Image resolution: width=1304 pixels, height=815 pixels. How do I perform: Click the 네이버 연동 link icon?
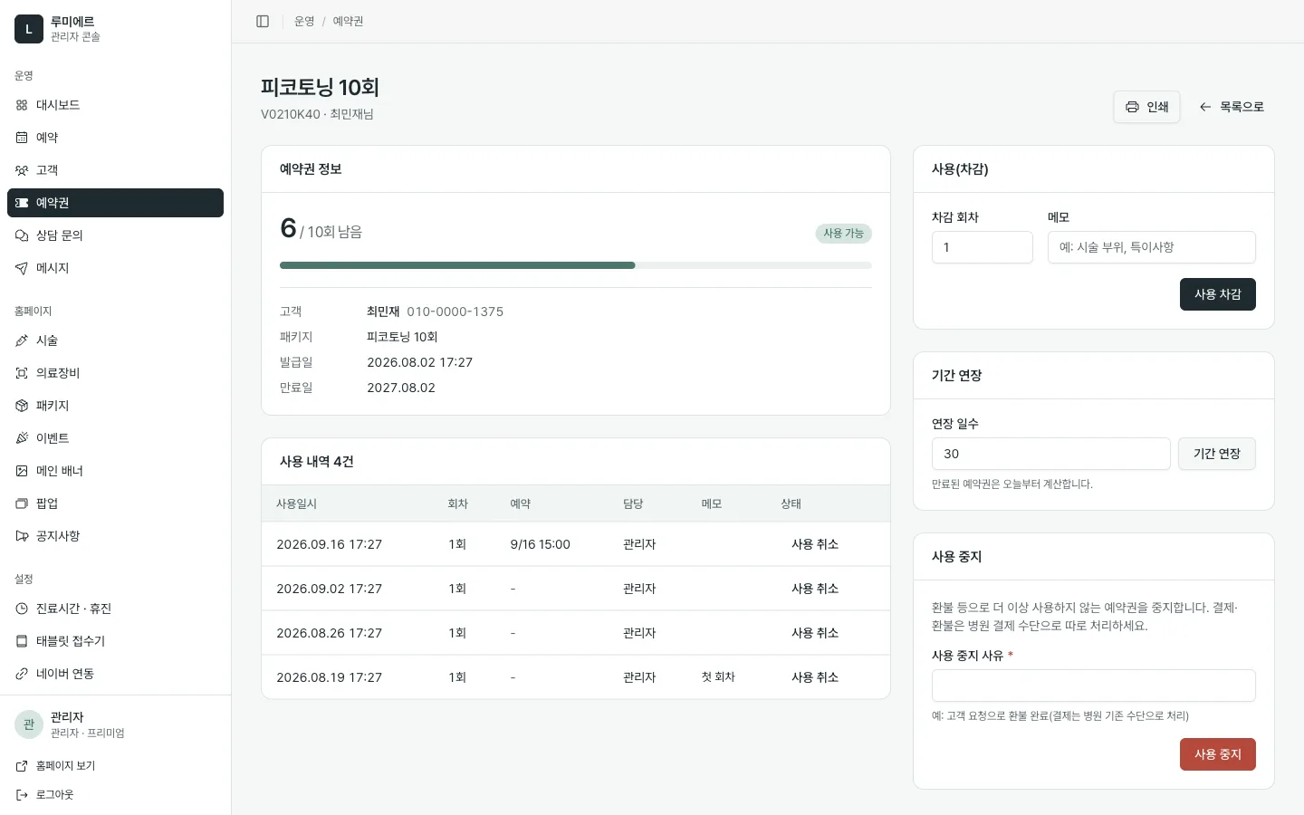(x=22, y=674)
